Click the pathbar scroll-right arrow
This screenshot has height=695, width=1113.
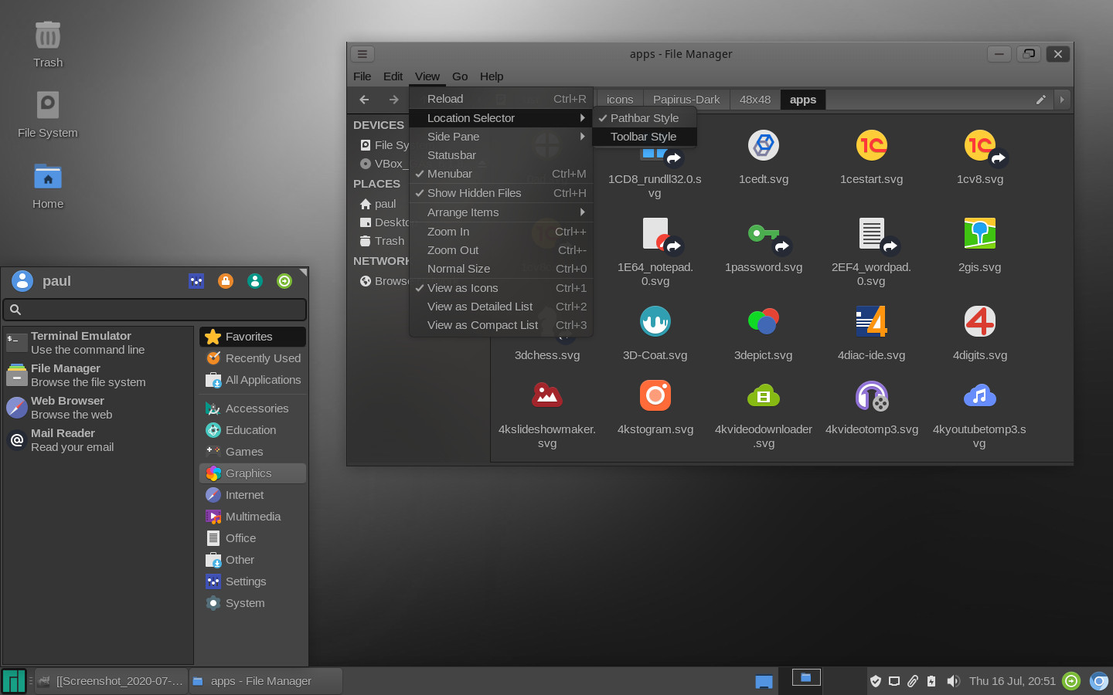(1062, 100)
